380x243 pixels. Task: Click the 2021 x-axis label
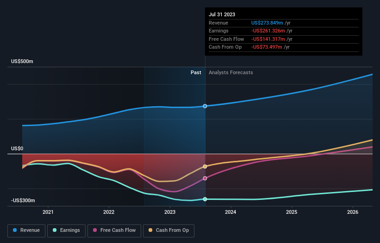[48, 212]
